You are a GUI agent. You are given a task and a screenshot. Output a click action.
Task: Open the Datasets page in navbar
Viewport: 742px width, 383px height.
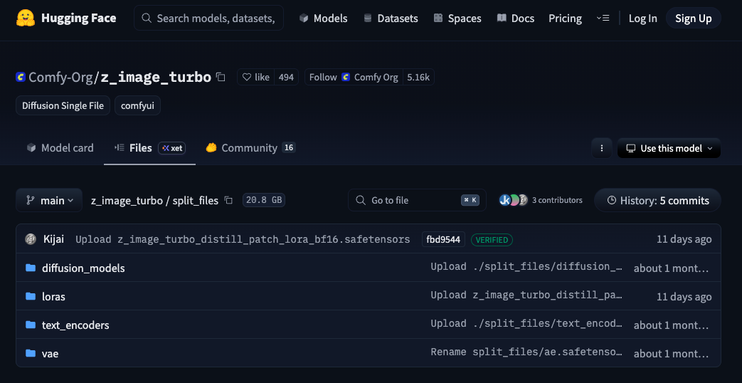point(391,19)
